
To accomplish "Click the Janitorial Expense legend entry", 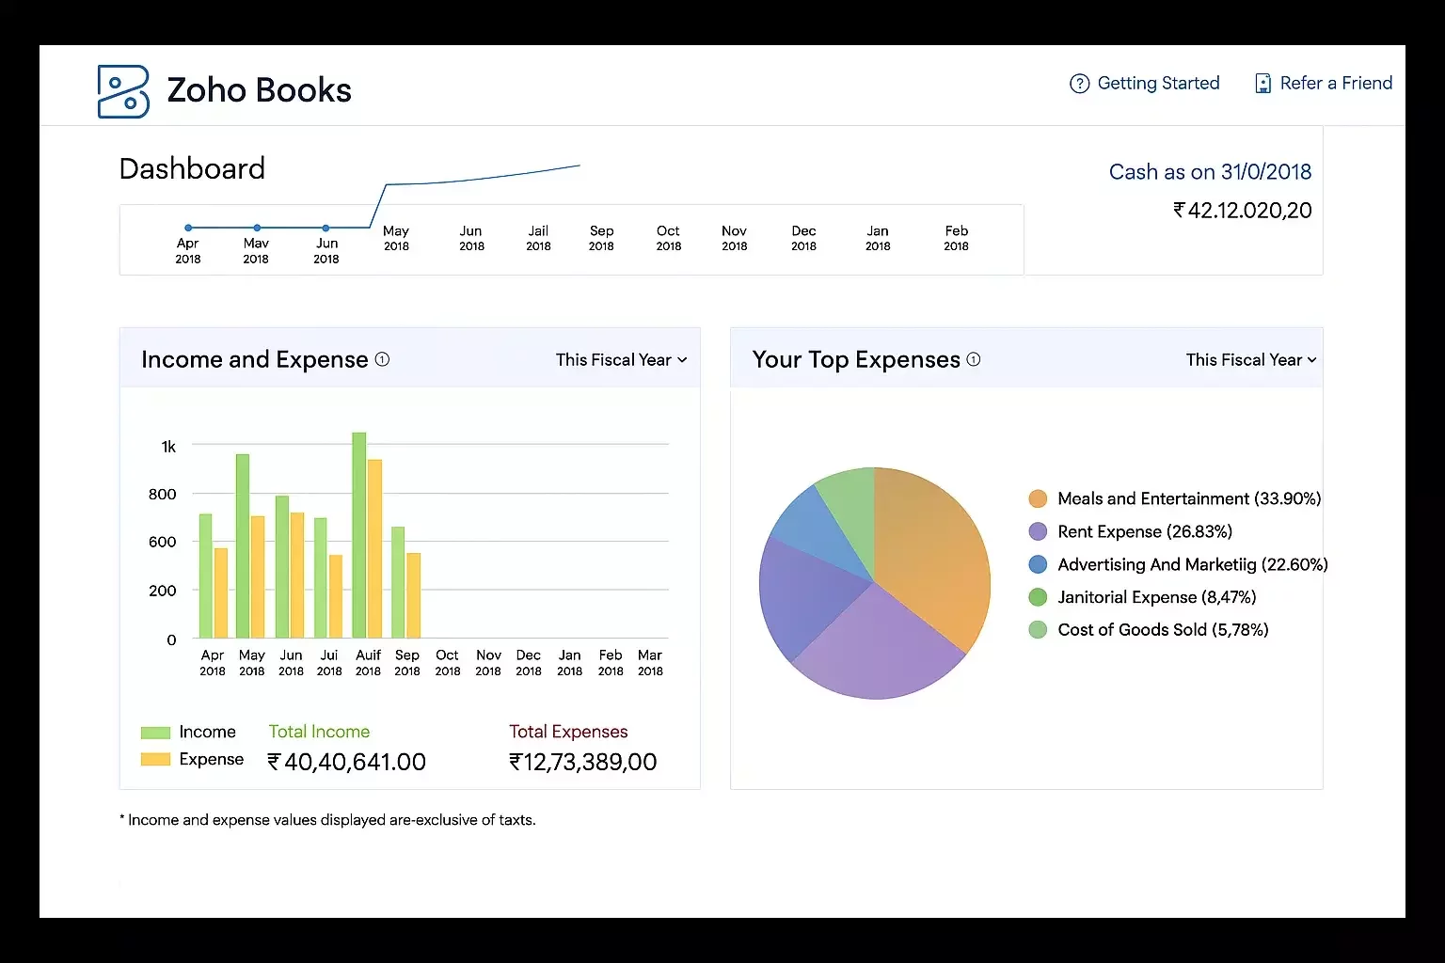I will point(1156,597).
